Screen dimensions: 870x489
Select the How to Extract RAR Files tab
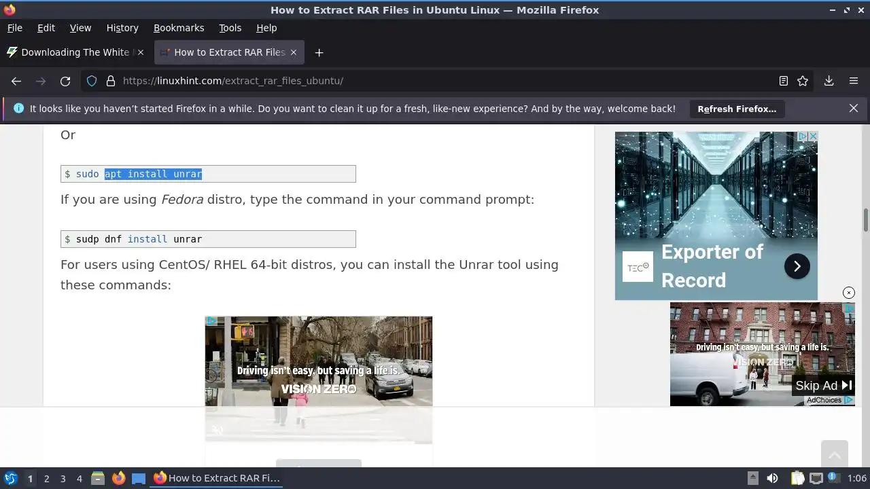click(x=230, y=52)
